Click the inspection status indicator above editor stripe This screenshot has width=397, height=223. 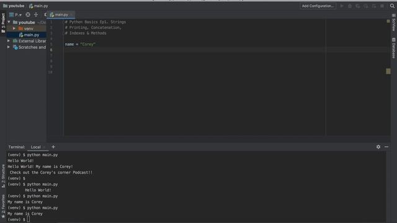tap(388, 21)
